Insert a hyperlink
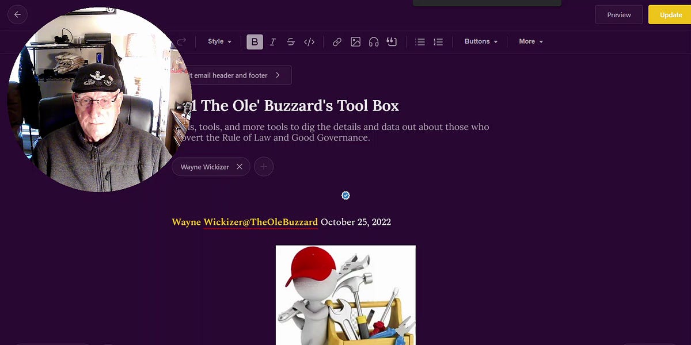691x345 pixels. (x=337, y=41)
